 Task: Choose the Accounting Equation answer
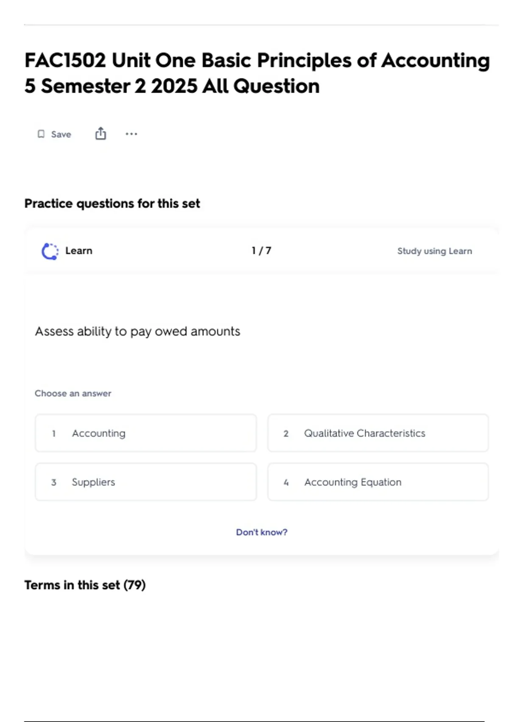[378, 482]
